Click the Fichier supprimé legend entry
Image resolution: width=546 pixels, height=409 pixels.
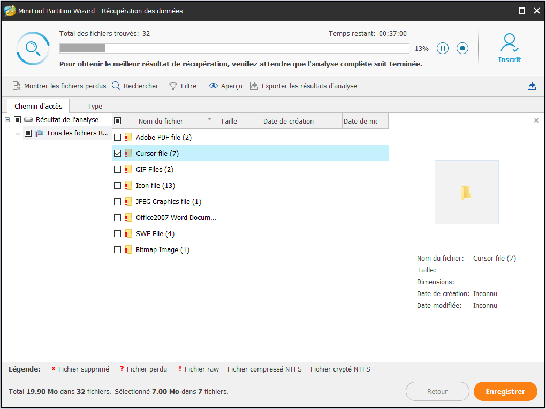(80, 369)
